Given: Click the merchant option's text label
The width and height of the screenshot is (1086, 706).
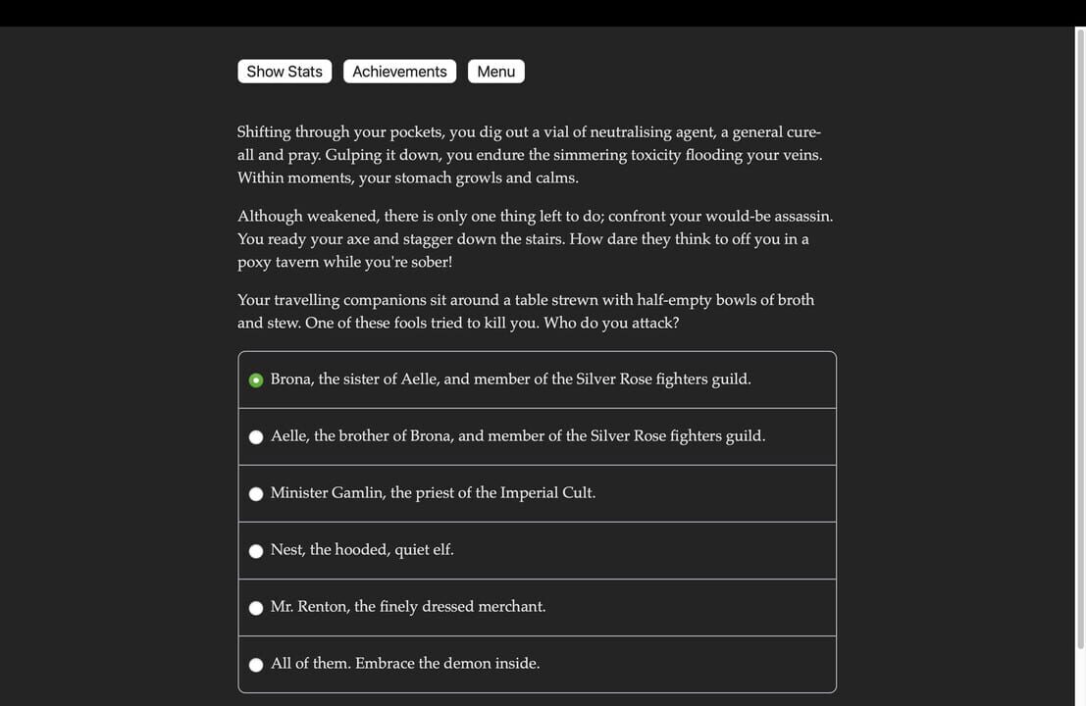Looking at the screenshot, I should click(x=408, y=606).
